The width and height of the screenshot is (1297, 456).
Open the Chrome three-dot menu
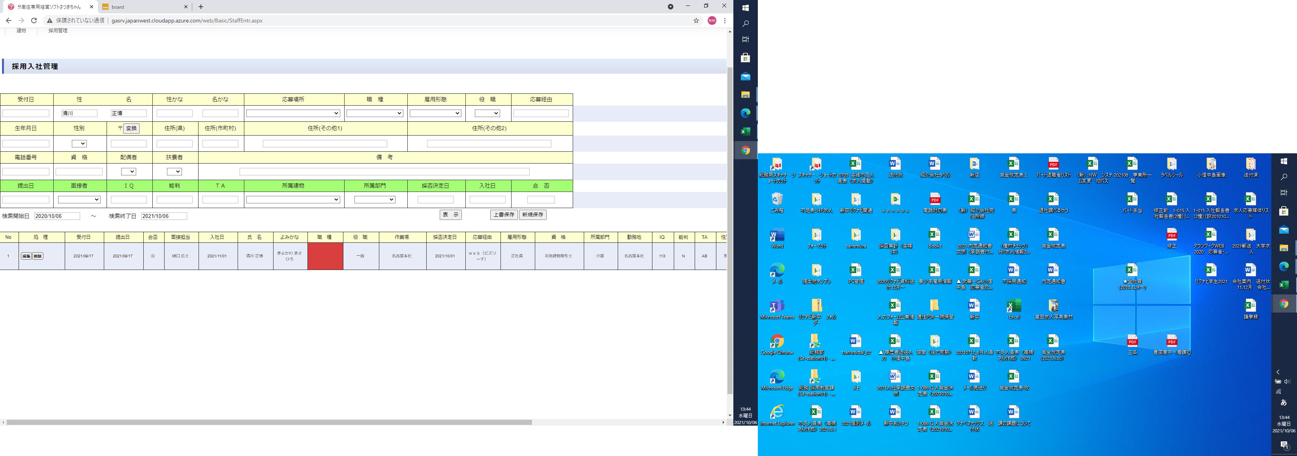[725, 20]
